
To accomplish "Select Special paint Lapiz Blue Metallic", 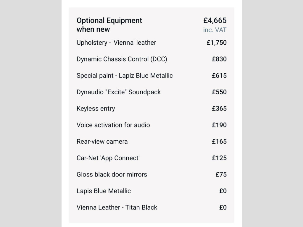I will pyautogui.click(x=125, y=76).
